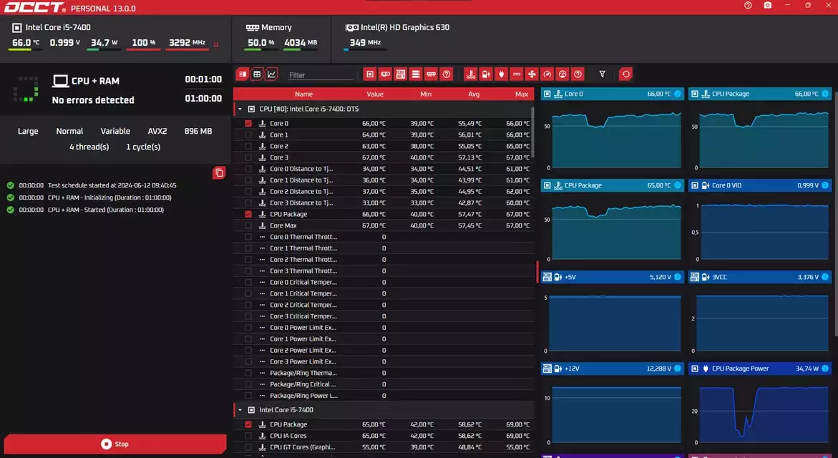
Task: Toggle the voltage sensor type filter
Action: click(486, 74)
